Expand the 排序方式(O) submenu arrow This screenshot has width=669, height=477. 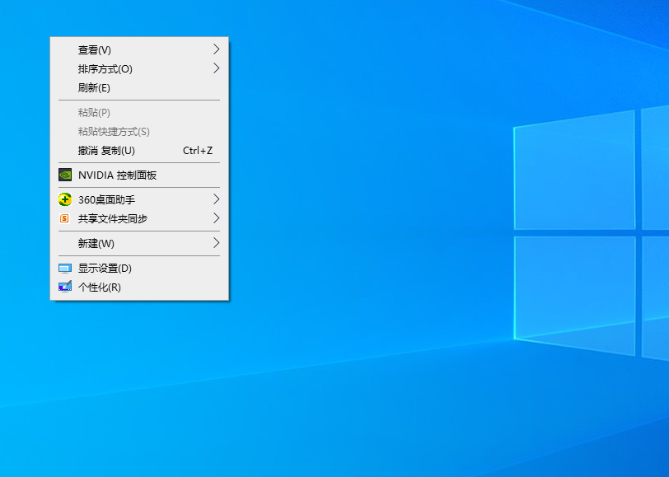216,68
